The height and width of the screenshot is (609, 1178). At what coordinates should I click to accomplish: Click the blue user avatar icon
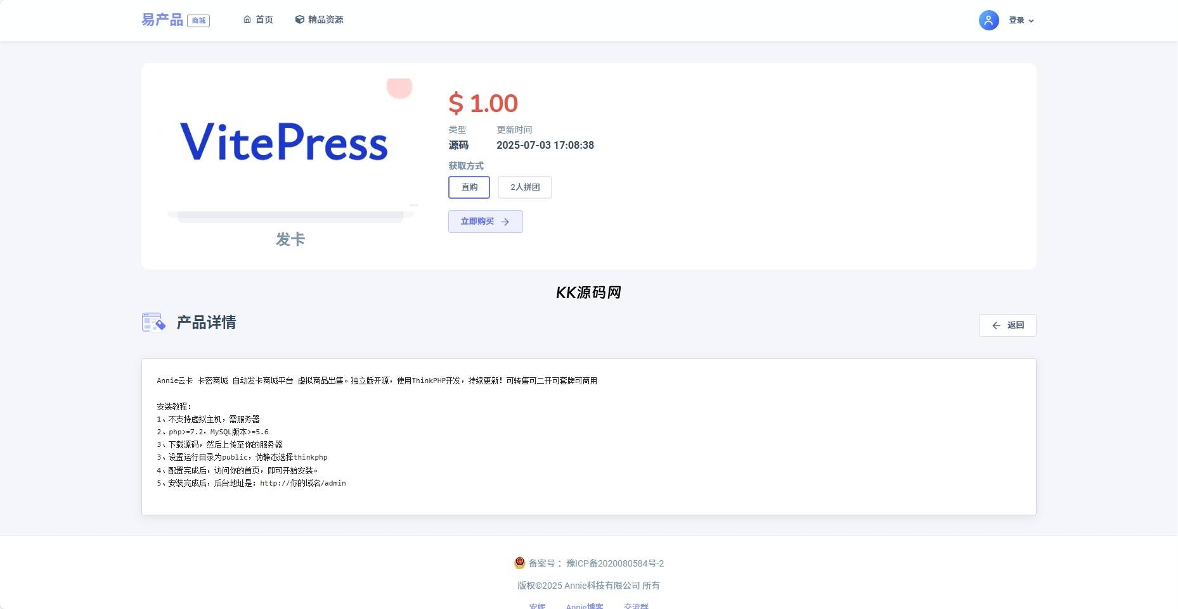click(x=988, y=20)
